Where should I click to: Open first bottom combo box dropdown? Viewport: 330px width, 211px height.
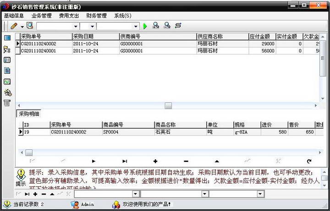click(x=136, y=194)
